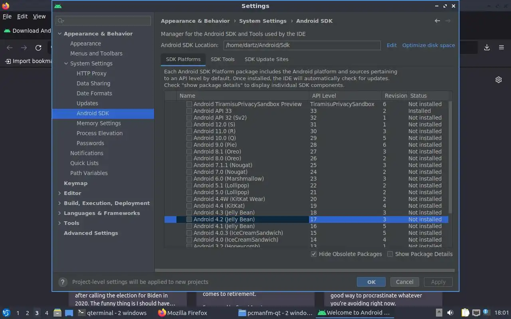Screen dimensions: 511x319
Task: Select Android 6.0 (Marshmallow) row text
Action: (228, 179)
